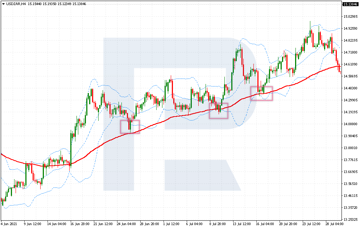Click the 6 Jul 04:00 time label
This screenshot has width=360, height=228.
tap(194, 224)
